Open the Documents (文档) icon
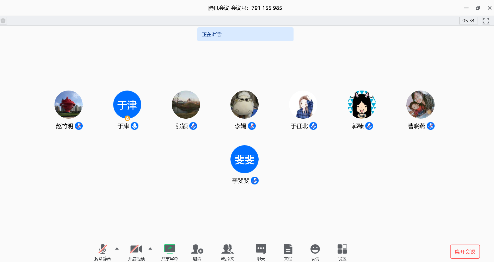494x262 pixels. coord(288,249)
